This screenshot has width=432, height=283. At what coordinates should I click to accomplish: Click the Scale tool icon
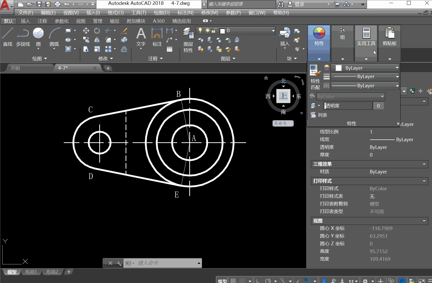pyautogui.click(x=97, y=49)
